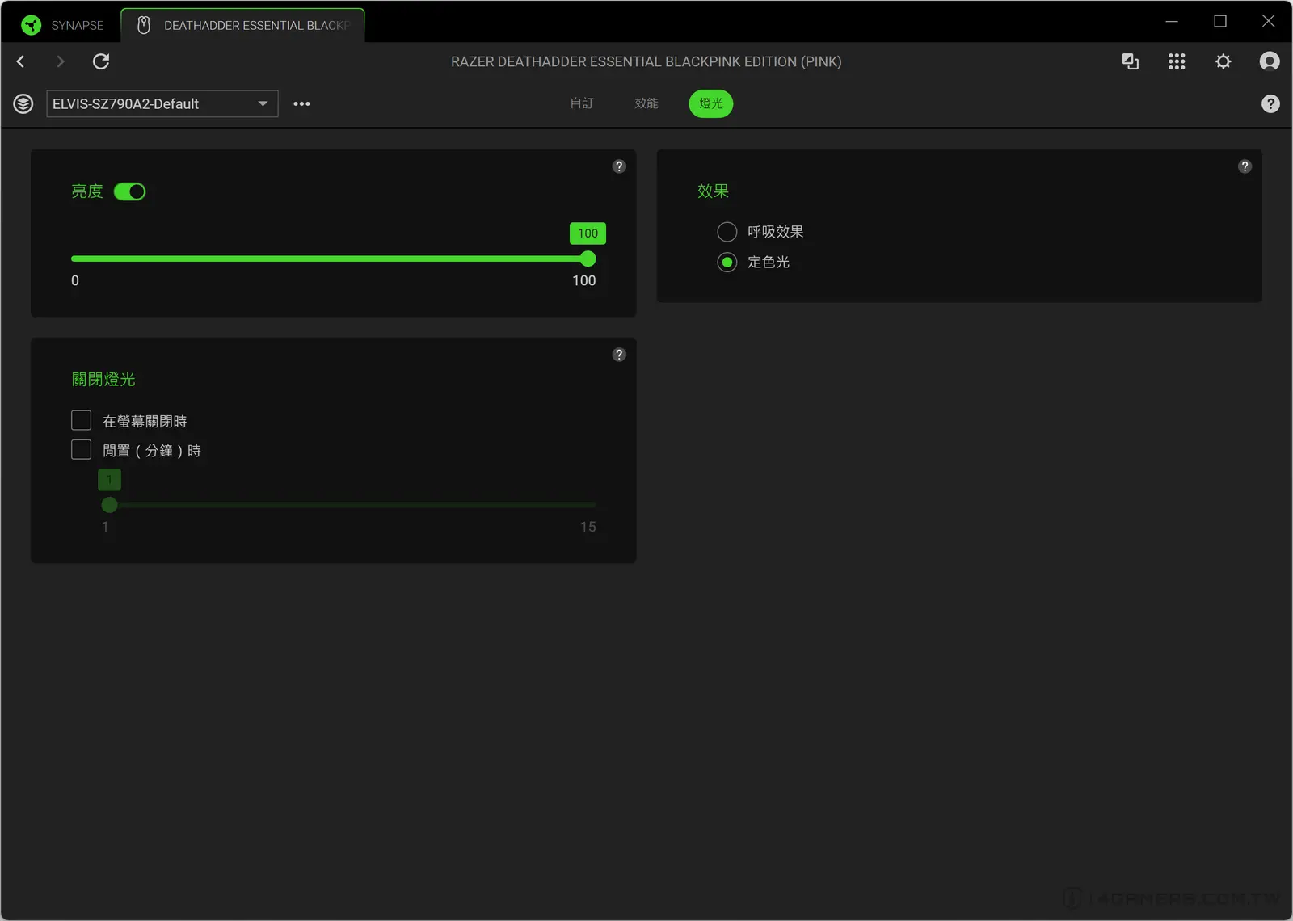Maximize the Synapse window
The width and height of the screenshot is (1293, 921).
(x=1220, y=22)
